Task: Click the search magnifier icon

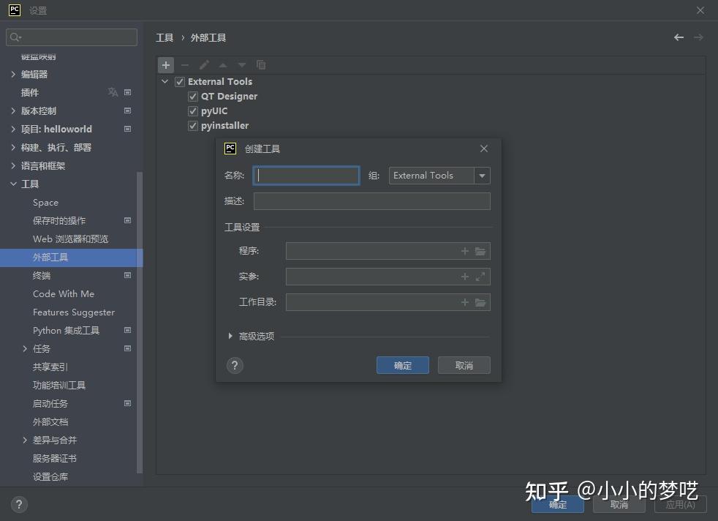Action: point(15,37)
